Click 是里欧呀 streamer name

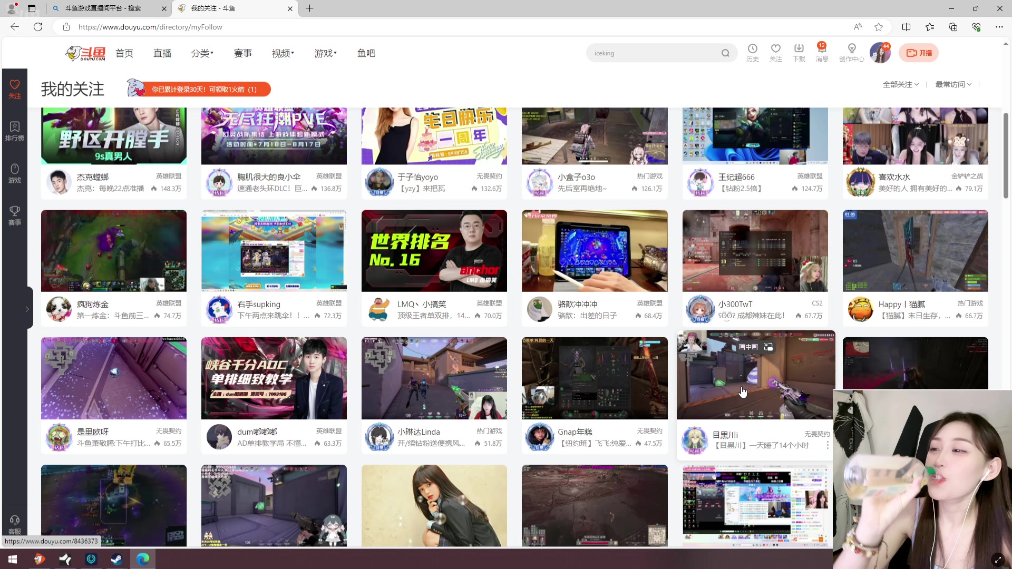(93, 432)
